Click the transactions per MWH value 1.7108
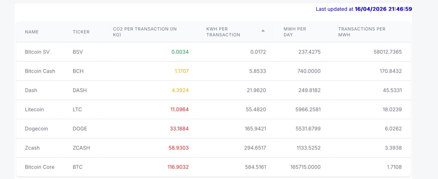 [x=394, y=167]
